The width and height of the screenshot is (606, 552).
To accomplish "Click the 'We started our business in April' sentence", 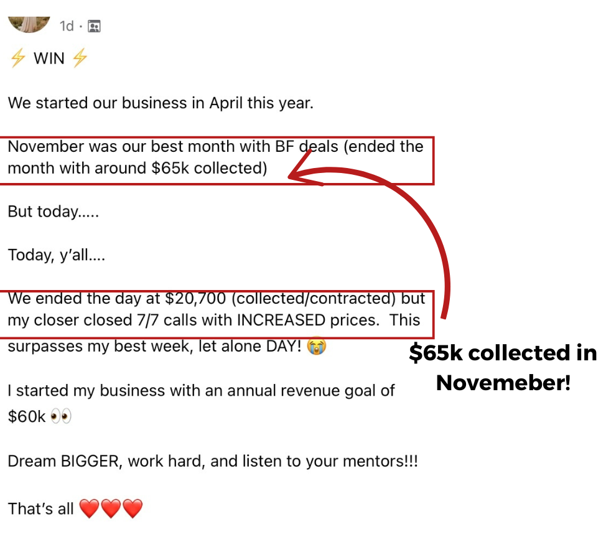I will tap(161, 103).
